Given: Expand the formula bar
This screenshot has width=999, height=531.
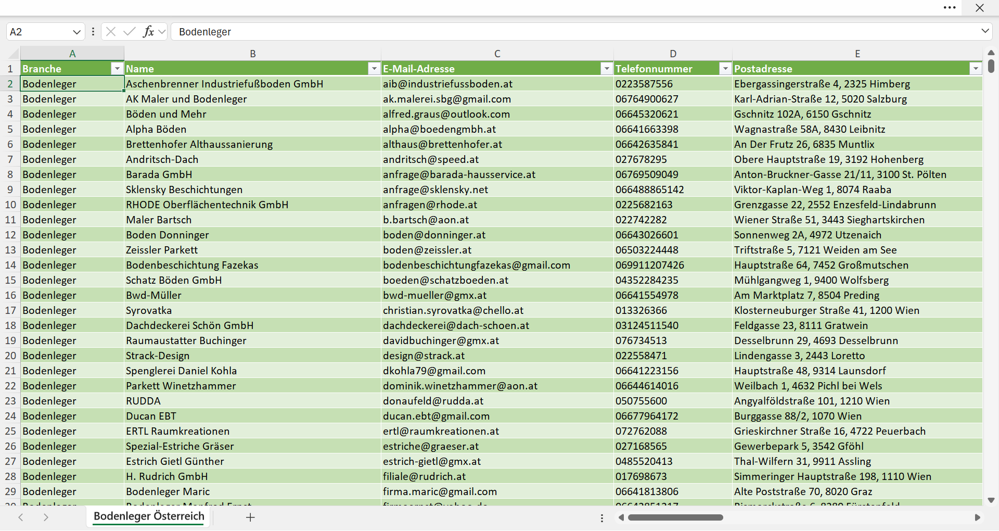Looking at the screenshot, I should tap(985, 31).
